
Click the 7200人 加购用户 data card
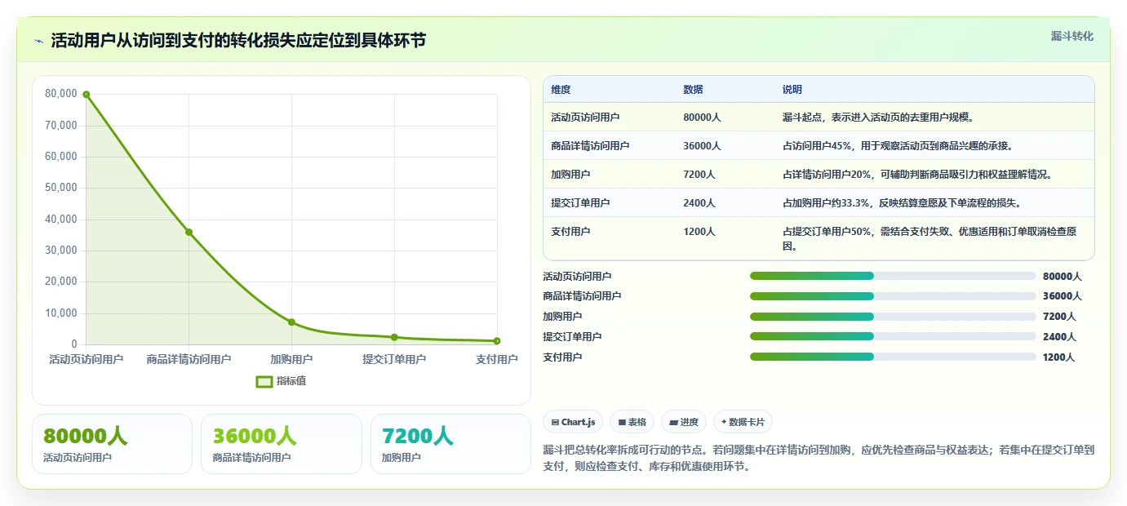(450, 444)
